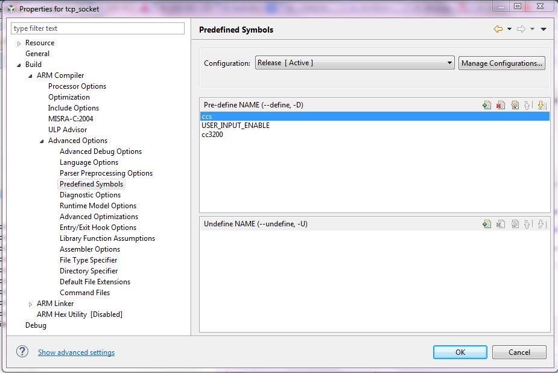Open Library Function Assumptions page

(x=107, y=238)
